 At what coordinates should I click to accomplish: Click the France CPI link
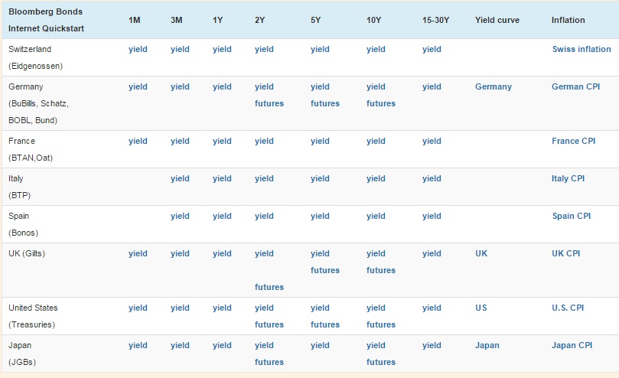573,141
